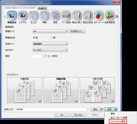Screen dimensions: 137x124
Task: Increase 部数 copies with the up arrow
Action: pos(45,55)
